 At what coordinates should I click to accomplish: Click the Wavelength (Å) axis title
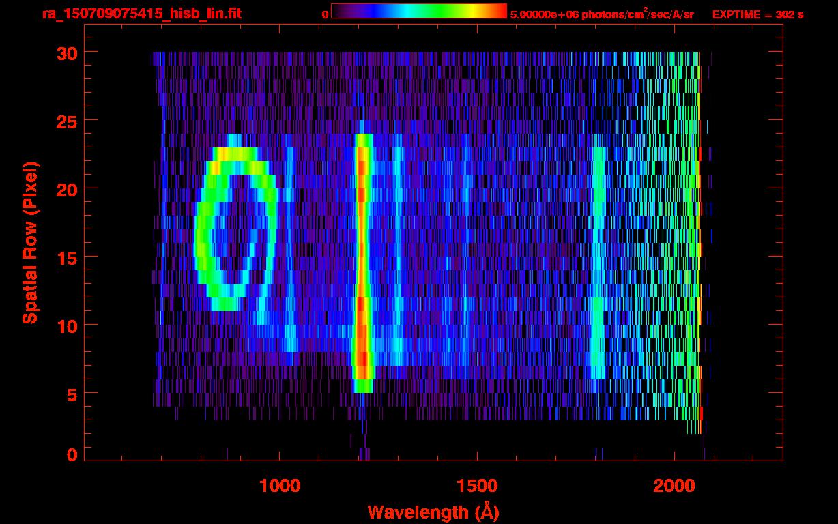(x=431, y=512)
